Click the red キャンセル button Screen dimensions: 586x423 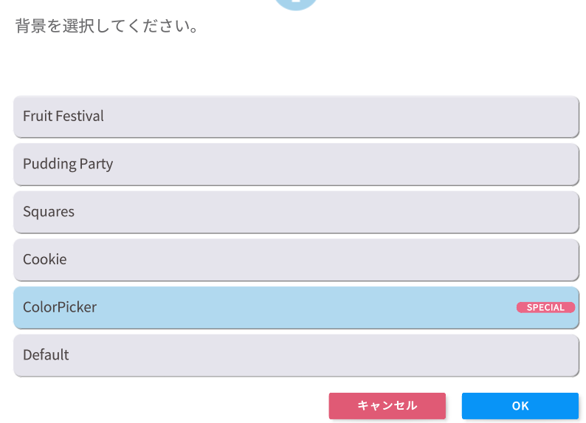(x=387, y=406)
